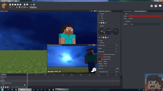Viewport: 163px width, 91px height.
Task: Select Background row in timeline
Action: (13, 77)
